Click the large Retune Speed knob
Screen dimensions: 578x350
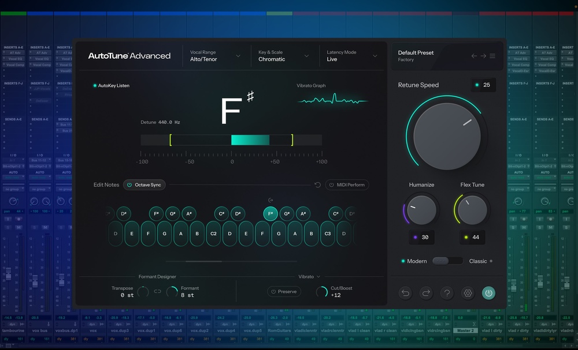click(x=447, y=136)
